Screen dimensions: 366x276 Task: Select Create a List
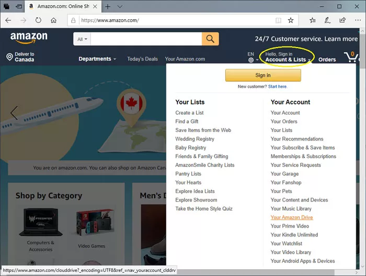(189, 113)
